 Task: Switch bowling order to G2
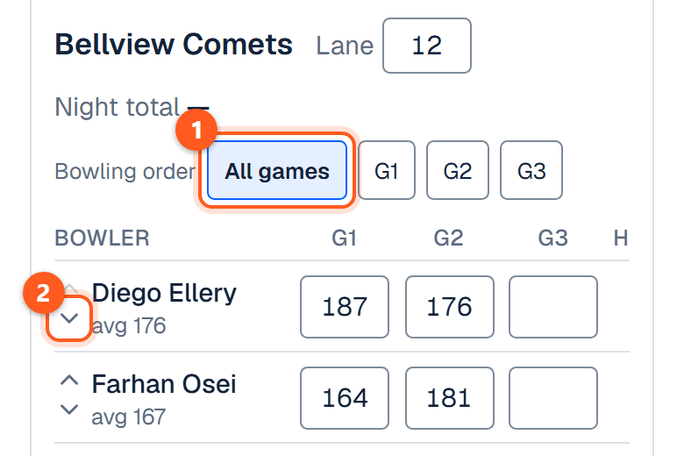pyautogui.click(x=458, y=171)
